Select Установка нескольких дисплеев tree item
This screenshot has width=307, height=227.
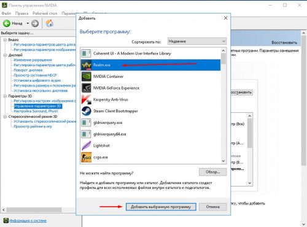pos(41,91)
